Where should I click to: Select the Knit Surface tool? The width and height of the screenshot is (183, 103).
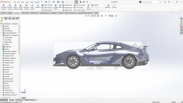(x=88, y=7)
